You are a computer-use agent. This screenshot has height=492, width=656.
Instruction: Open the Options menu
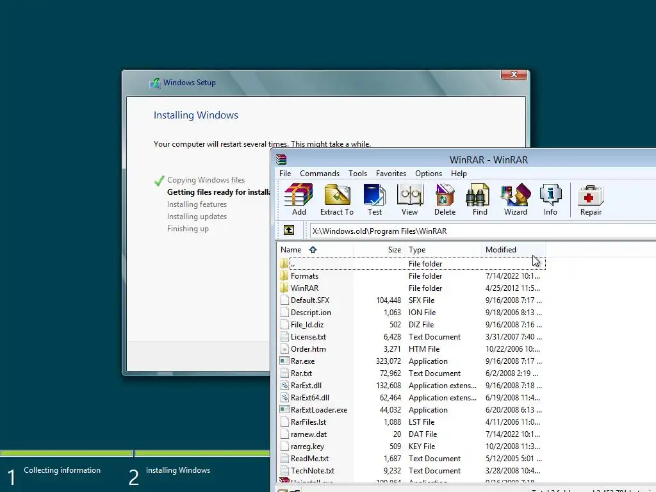[x=429, y=173]
